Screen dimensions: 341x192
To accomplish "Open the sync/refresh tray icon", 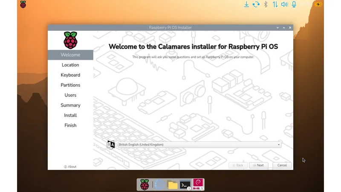I will (x=256, y=4).
